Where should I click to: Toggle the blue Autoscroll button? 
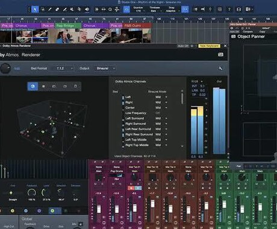(126, 9)
